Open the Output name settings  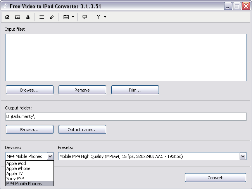pyautogui.click(x=82, y=130)
